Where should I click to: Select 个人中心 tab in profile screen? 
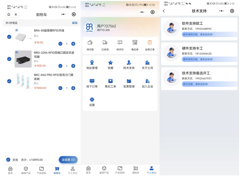tap(152, 170)
